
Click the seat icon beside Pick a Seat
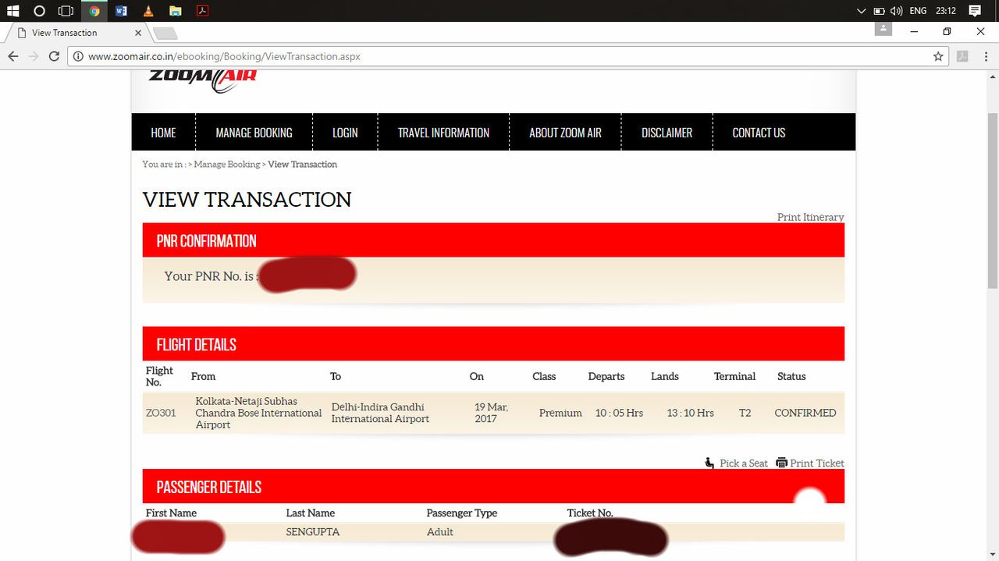point(709,463)
